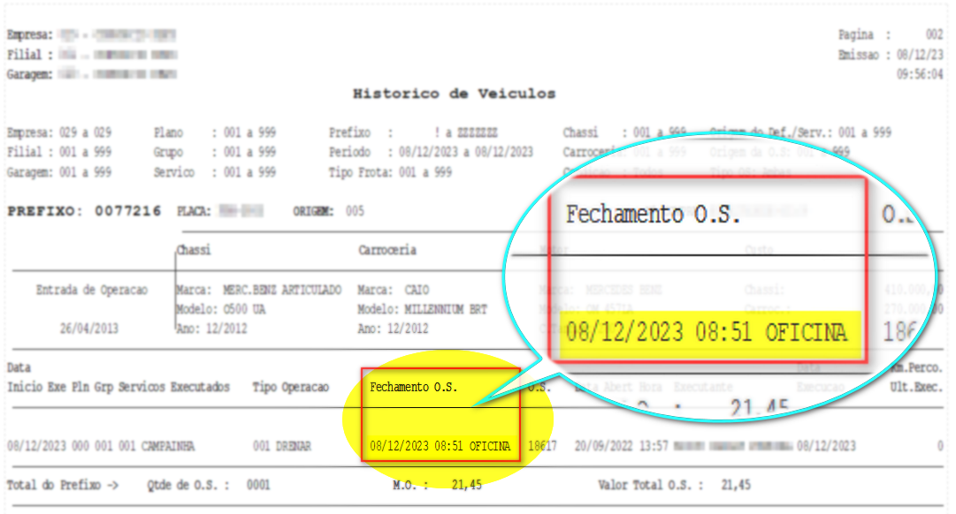Viewport: 956px width, 514px height.
Task: Select the 'PREFIXO: 0077216' heading
Action: point(84,211)
